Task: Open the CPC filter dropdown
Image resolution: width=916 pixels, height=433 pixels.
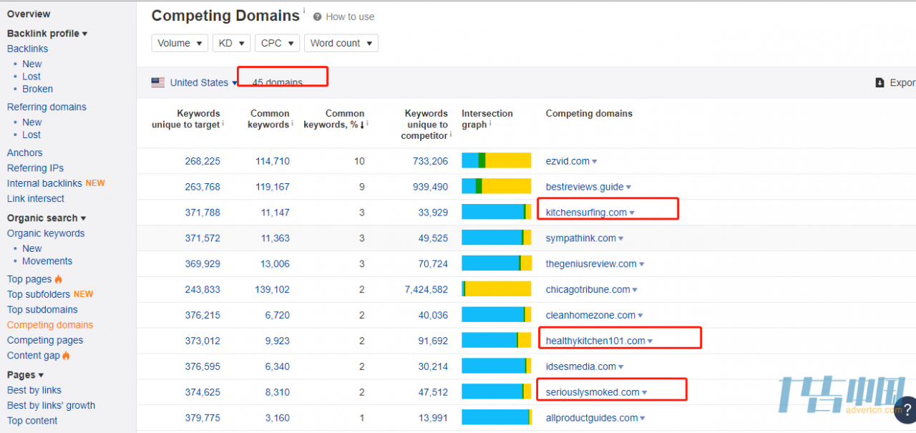Action: coord(277,43)
